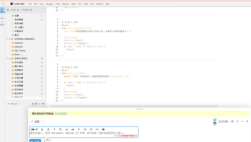Open the 更多 item in sidebar
The width and height of the screenshot is (251, 142).
coord(17,35)
